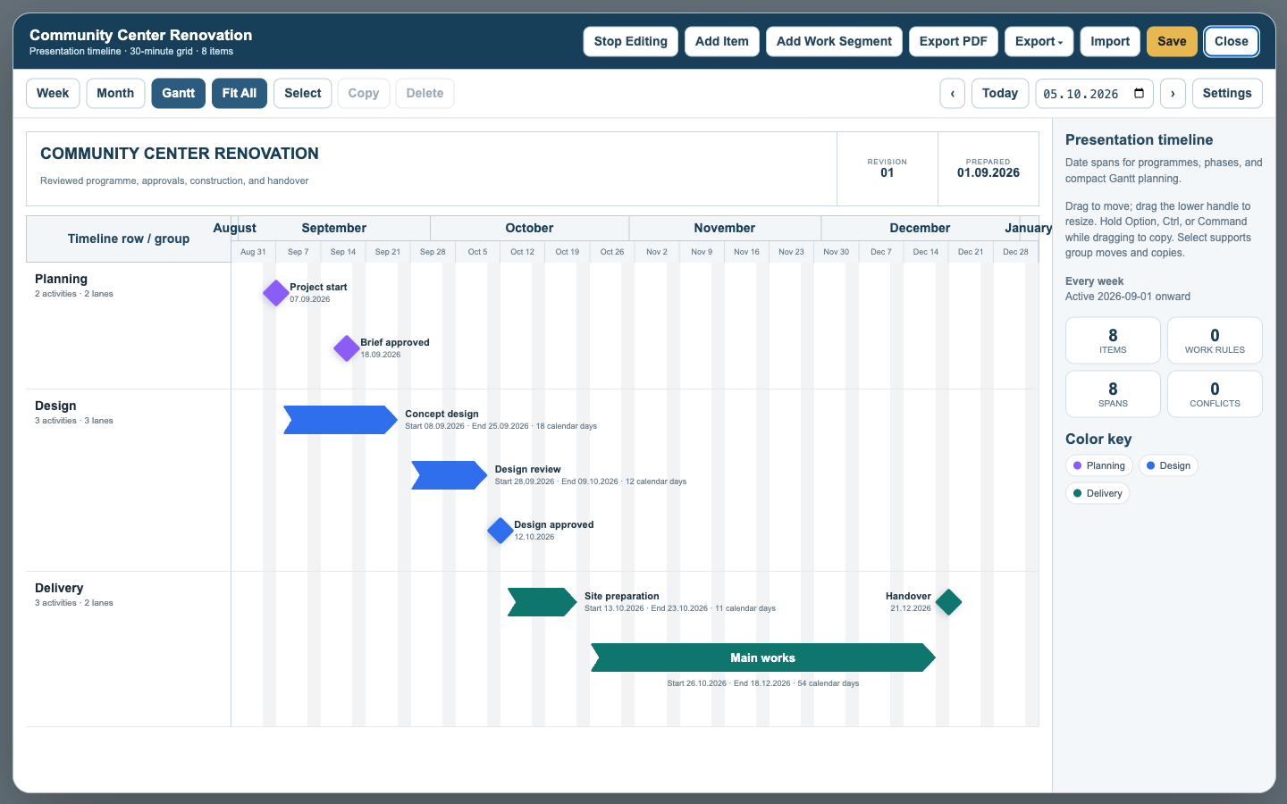Click the Delivery color key dot
The height and width of the screenshot is (804, 1287).
1077,493
